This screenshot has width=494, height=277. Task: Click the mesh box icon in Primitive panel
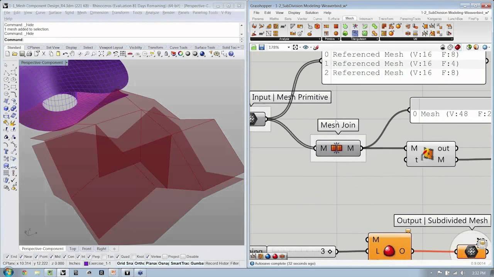pos(336,26)
